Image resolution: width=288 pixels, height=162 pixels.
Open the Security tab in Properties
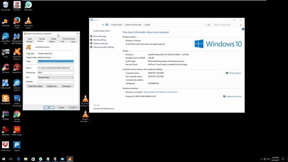(x=42, y=39)
